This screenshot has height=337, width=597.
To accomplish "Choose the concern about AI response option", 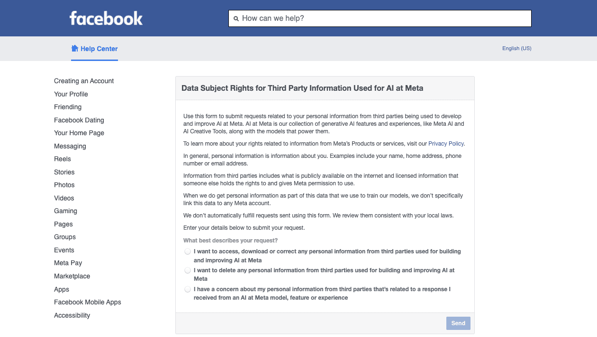I will [x=188, y=289].
